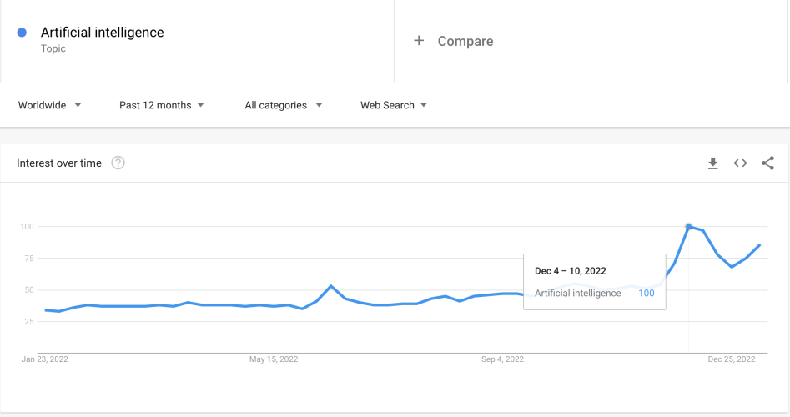This screenshot has height=417, width=790.
Task: Click the 100 value in the tooltip
Action: pyautogui.click(x=647, y=293)
